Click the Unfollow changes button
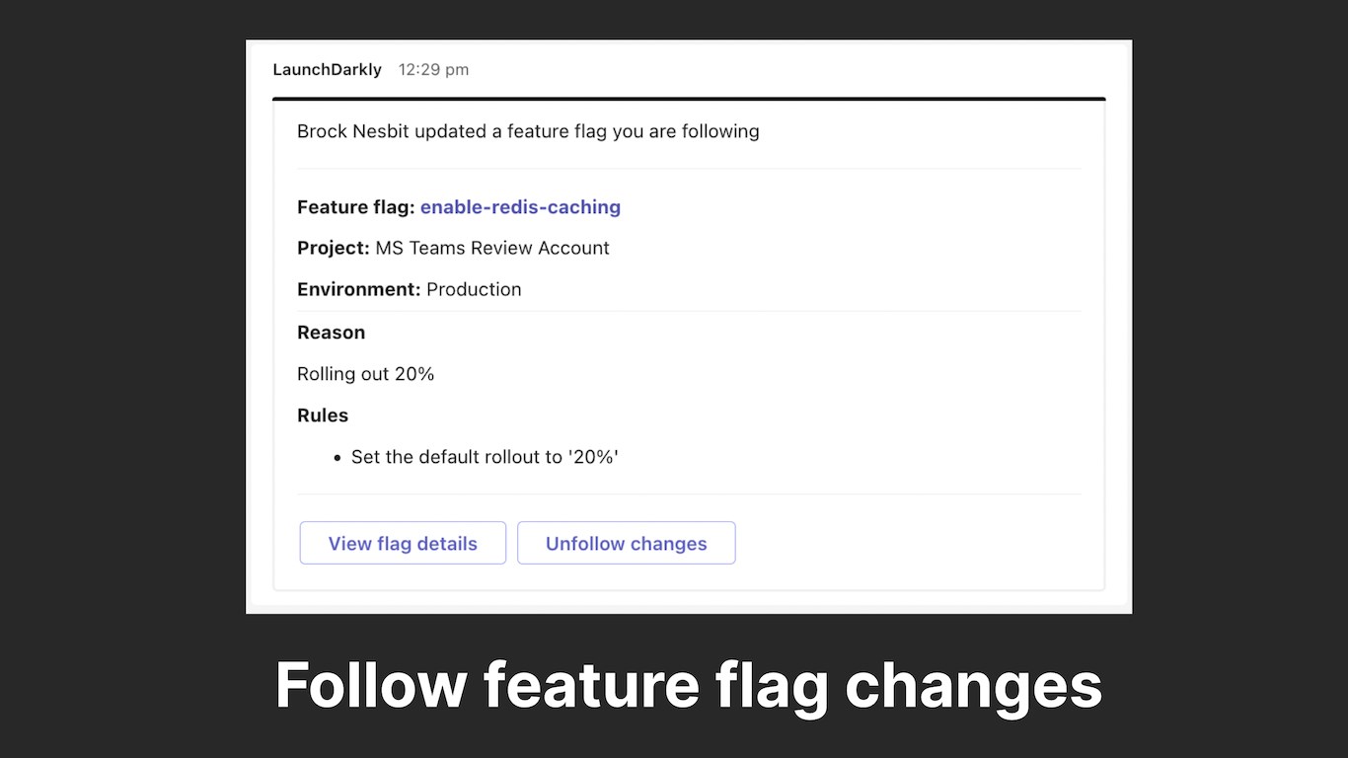 [626, 544]
